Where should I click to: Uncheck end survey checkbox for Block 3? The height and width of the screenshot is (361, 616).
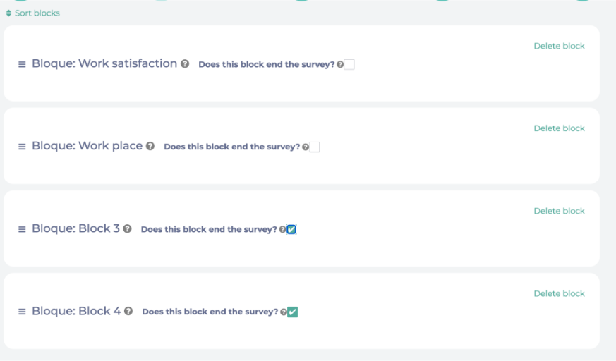coord(292,230)
